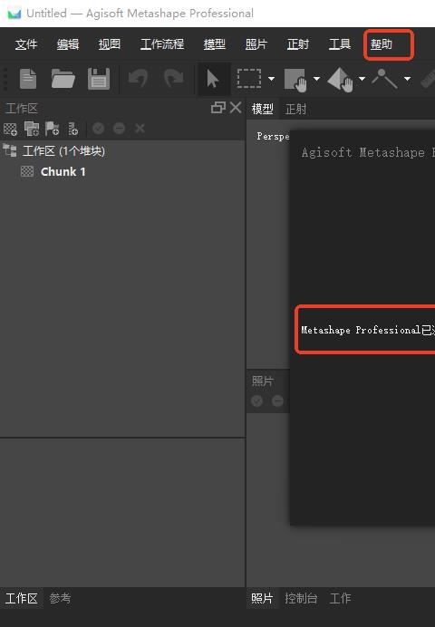Select the Draw polyline tool

(x=384, y=78)
